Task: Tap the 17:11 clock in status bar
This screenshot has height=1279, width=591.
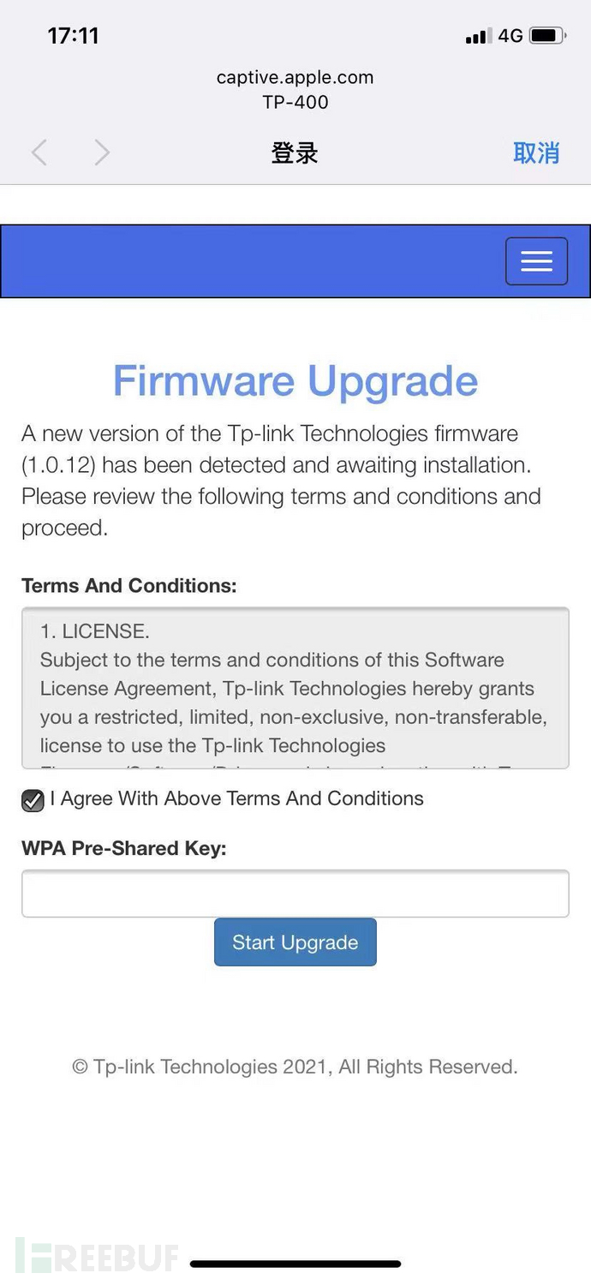Action: tap(74, 36)
